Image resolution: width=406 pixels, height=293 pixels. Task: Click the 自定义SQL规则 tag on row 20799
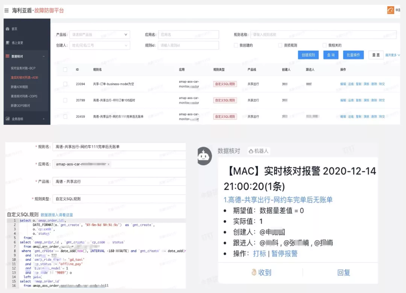[225, 100]
